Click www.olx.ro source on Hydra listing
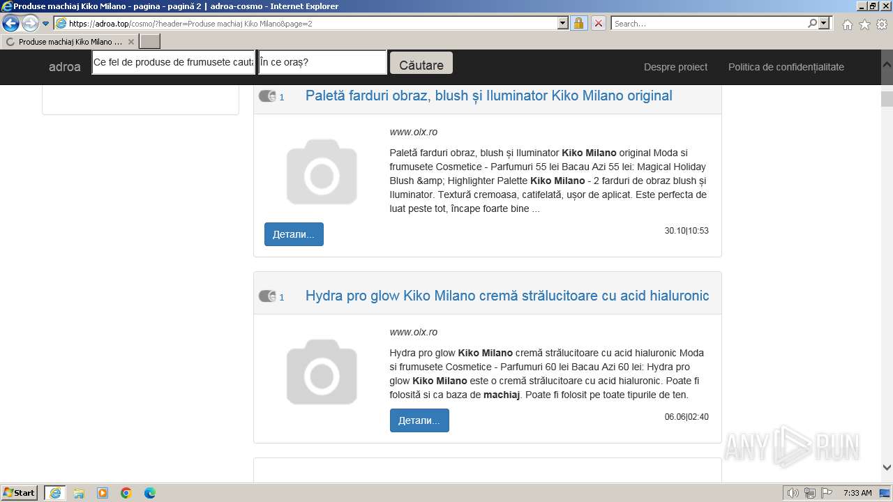893x502 pixels. 414,332
